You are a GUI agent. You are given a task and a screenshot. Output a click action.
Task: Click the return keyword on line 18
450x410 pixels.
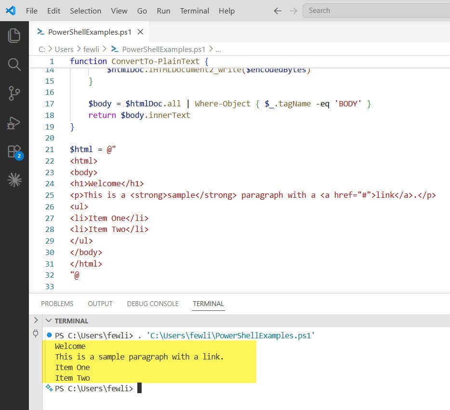[102, 115]
